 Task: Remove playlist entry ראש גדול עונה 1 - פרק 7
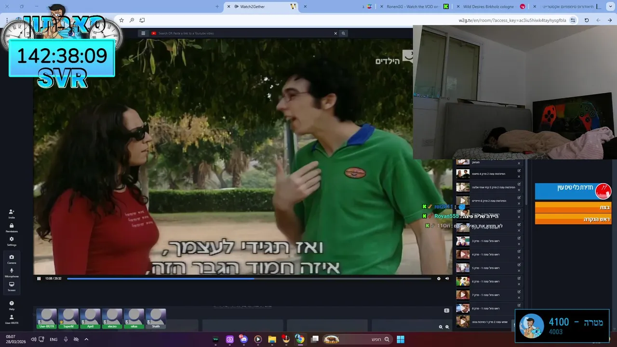tap(519, 298)
